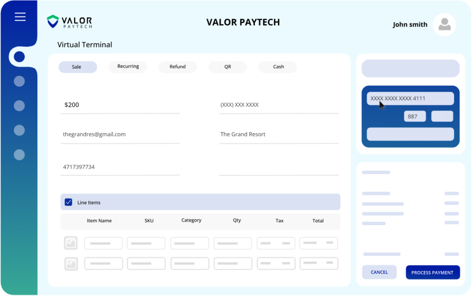Click the VALOR PAYTECH title text
This screenshot has width=472, height=296.
click(x=243, y=22)
